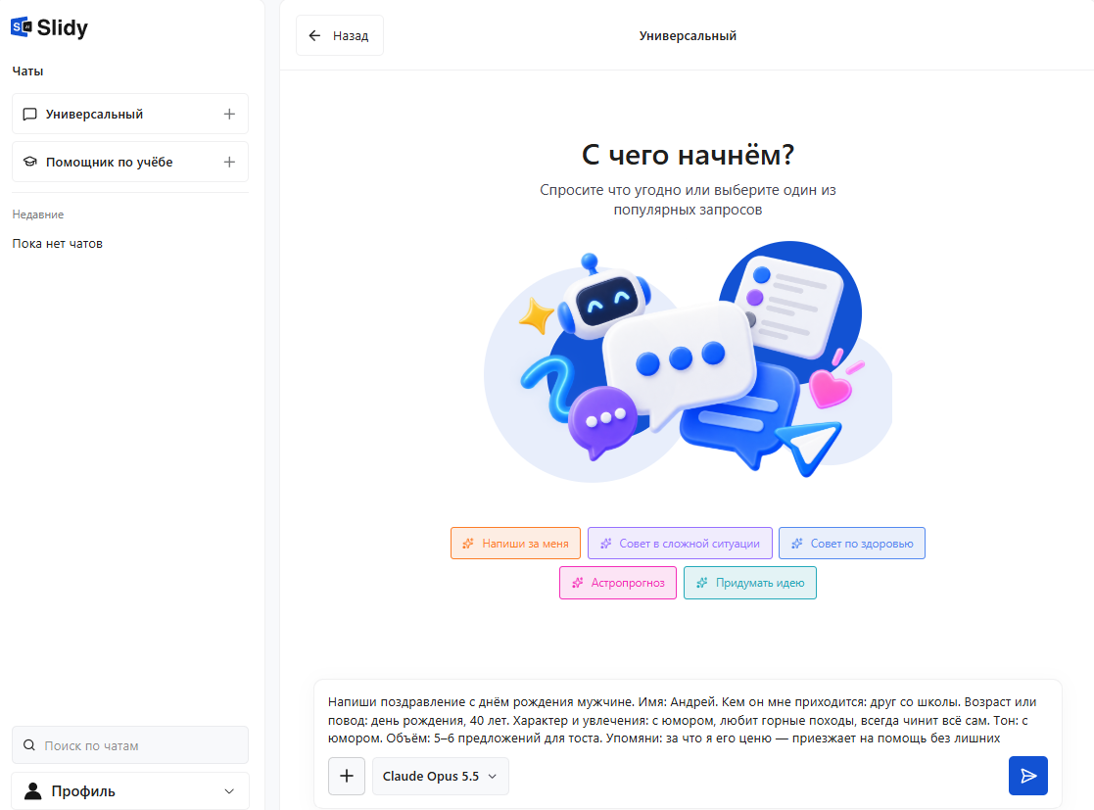The width and height of the screenshot is (1094, 810).
Task: Add a new Помощник по учёбе chat via plus
Action: 229,162
